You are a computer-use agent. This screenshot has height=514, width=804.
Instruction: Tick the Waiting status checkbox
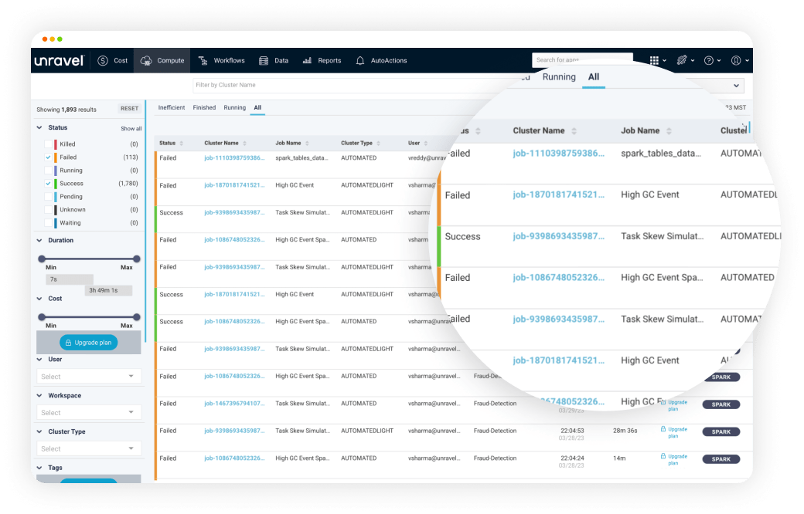click(x=48, y=223)
